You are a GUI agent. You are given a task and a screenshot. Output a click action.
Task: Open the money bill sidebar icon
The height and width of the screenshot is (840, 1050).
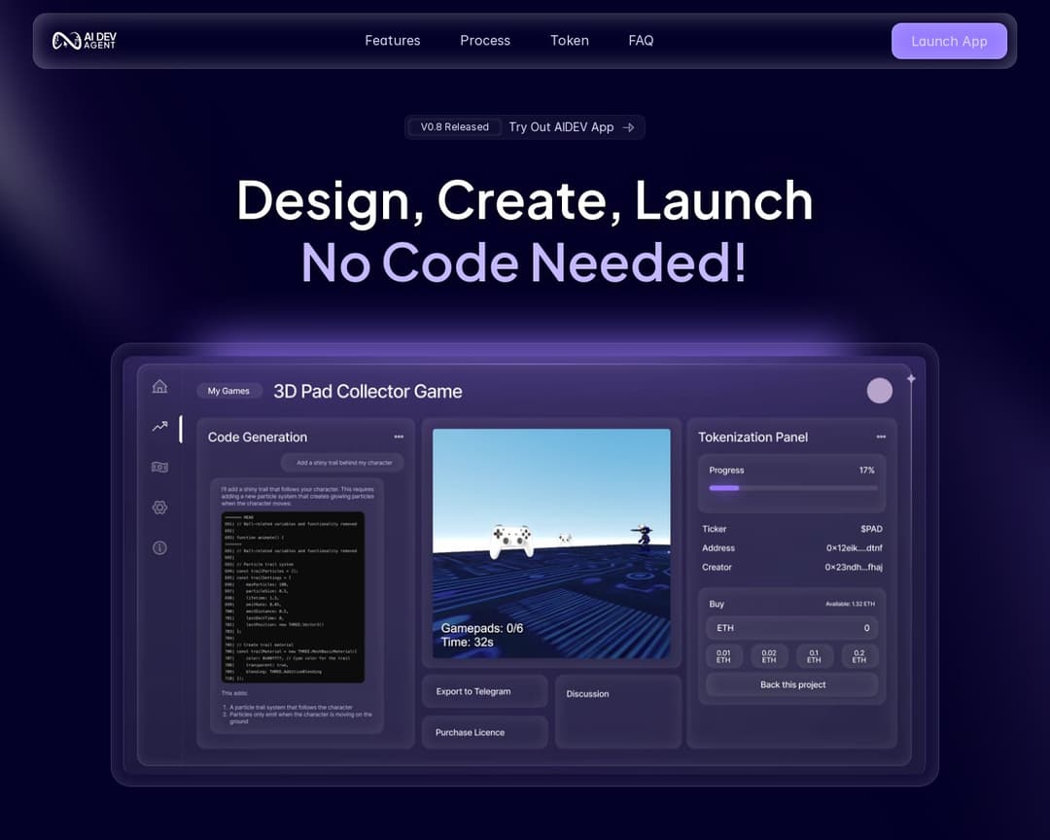point(159,467)
